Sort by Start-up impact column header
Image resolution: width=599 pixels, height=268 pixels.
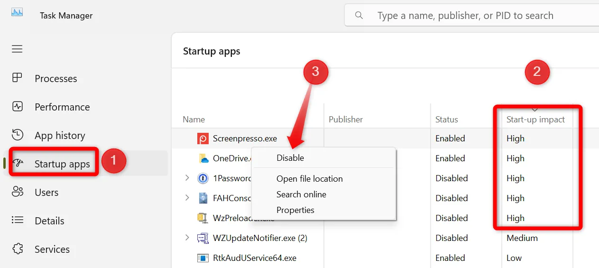[x=535, y=120]
